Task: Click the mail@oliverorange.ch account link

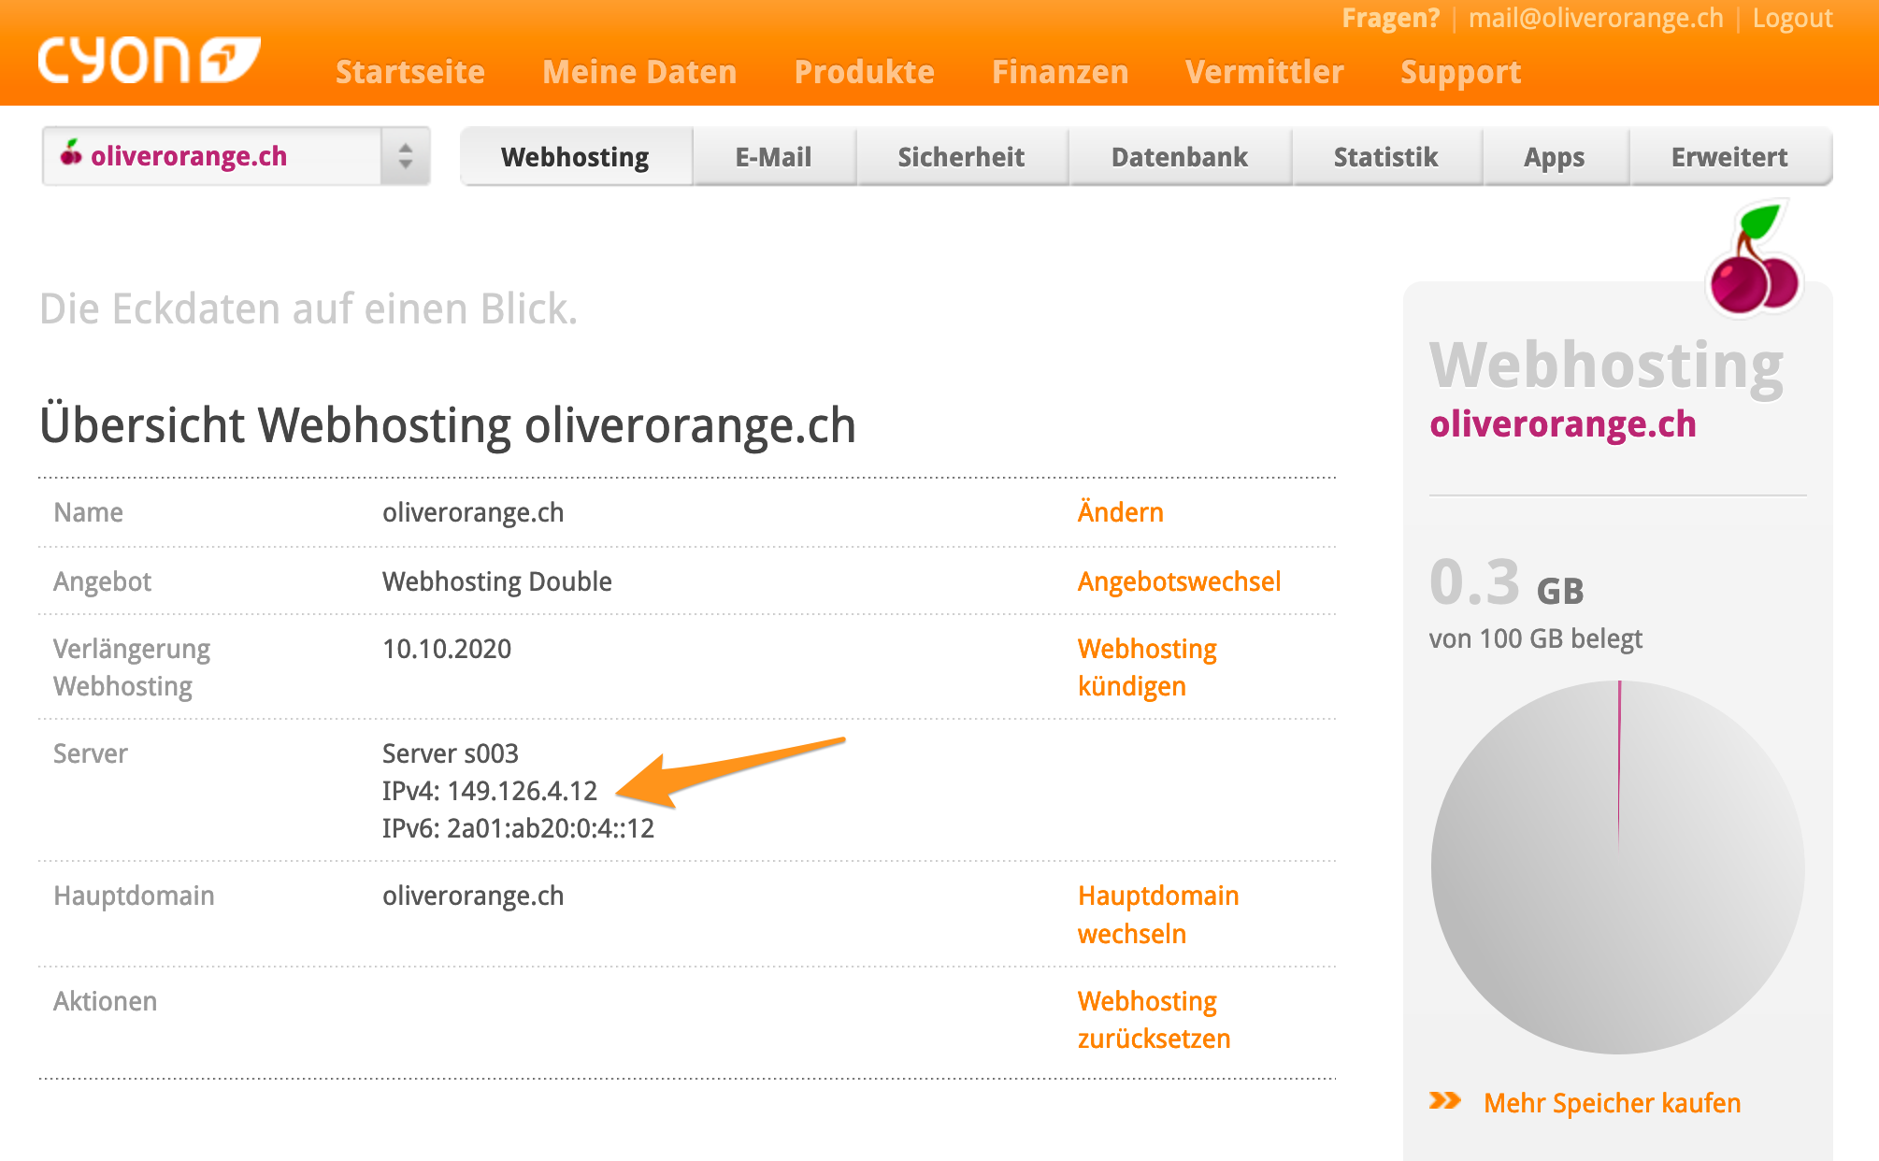Action: click(x=1596, y=18)
